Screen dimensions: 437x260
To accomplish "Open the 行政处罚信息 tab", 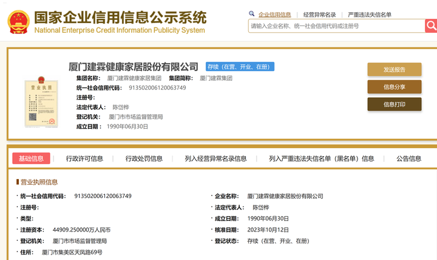I will pos(144,159).
